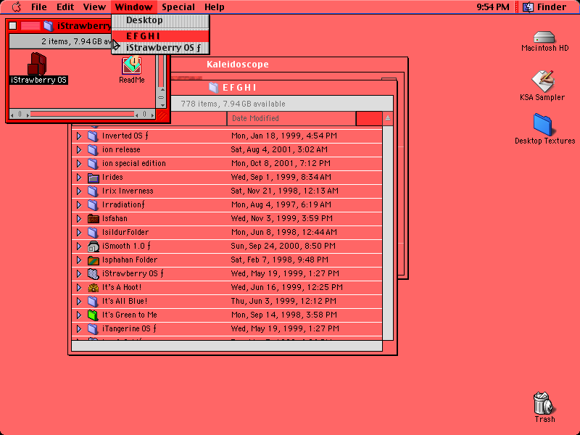Expand the Irides folder
This screenshot has width=580, height=435.
79,177
